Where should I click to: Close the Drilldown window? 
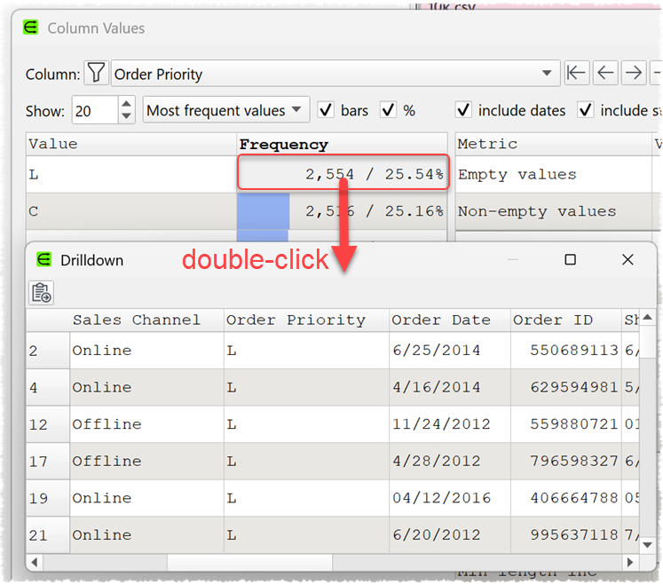(x=627, y=259)
